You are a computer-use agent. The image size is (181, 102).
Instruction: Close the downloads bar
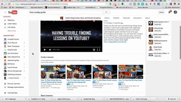coord(179,99)
